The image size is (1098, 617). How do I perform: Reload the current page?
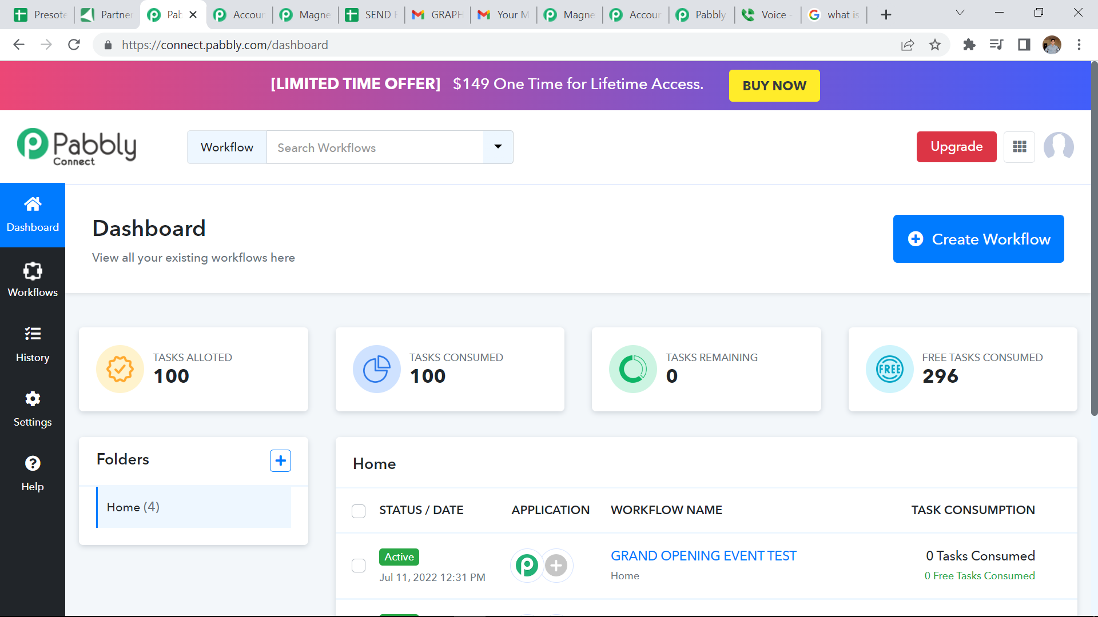tap(74, 45)
